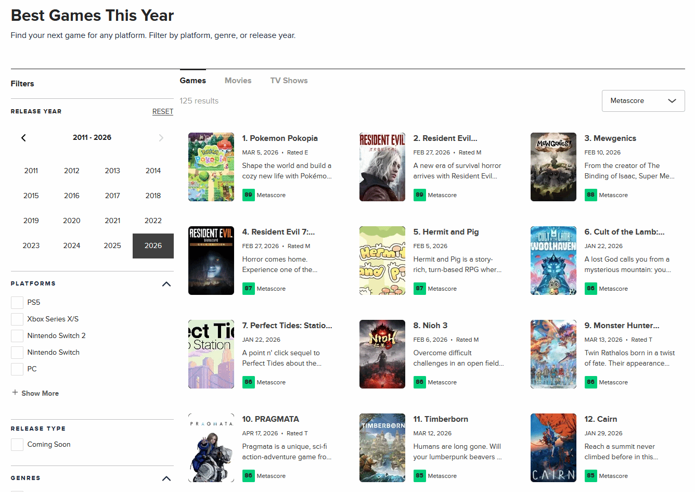
Task: Switch to the TV Shows tab
Action: click(289, 81)
